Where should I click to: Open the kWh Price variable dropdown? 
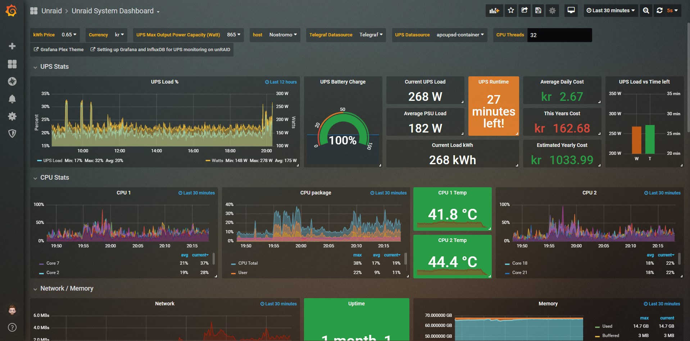[69, 35]
